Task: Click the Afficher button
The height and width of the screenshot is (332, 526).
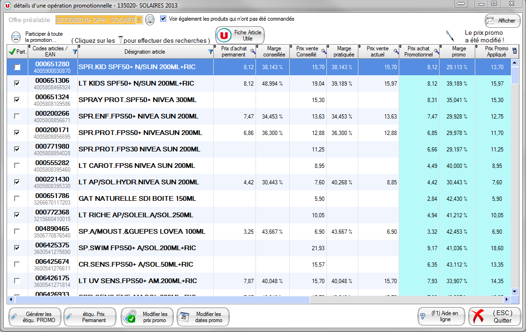Action: pyautogui.click(x=503, y=21)
